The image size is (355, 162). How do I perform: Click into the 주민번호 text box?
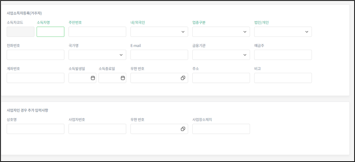pyautogui.click(x=97, y=32)
